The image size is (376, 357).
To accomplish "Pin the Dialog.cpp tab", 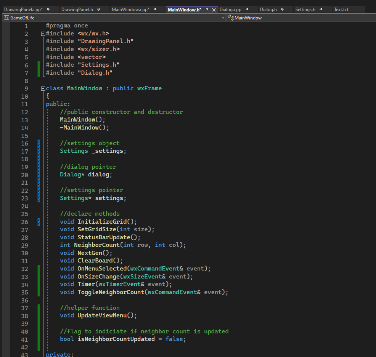I will (247, 10).
